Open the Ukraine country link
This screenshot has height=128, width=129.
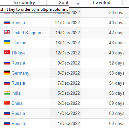[x=19, y=43]
